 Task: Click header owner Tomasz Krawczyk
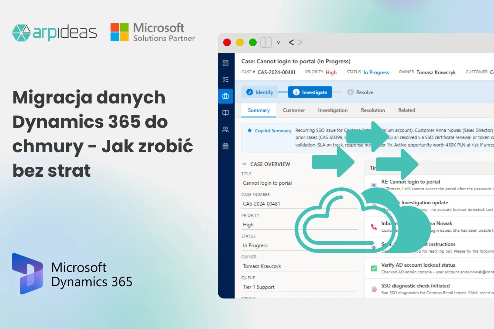coord(436,72)
